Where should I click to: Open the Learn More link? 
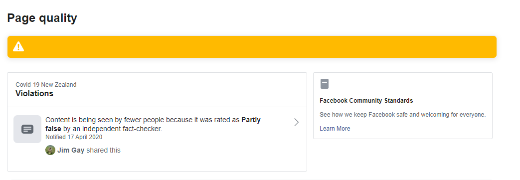coord(335,129)
